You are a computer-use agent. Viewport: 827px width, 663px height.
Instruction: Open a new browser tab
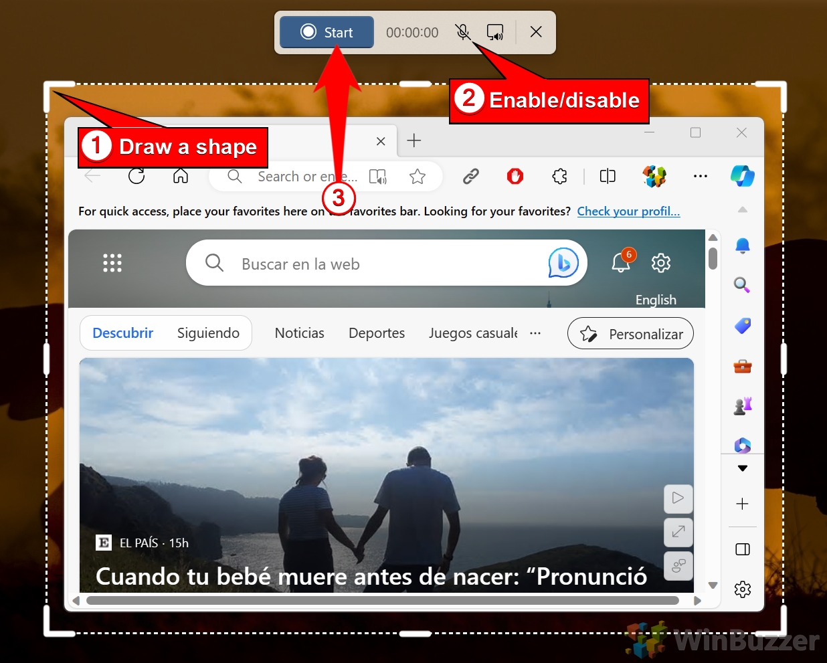(414, 140)
